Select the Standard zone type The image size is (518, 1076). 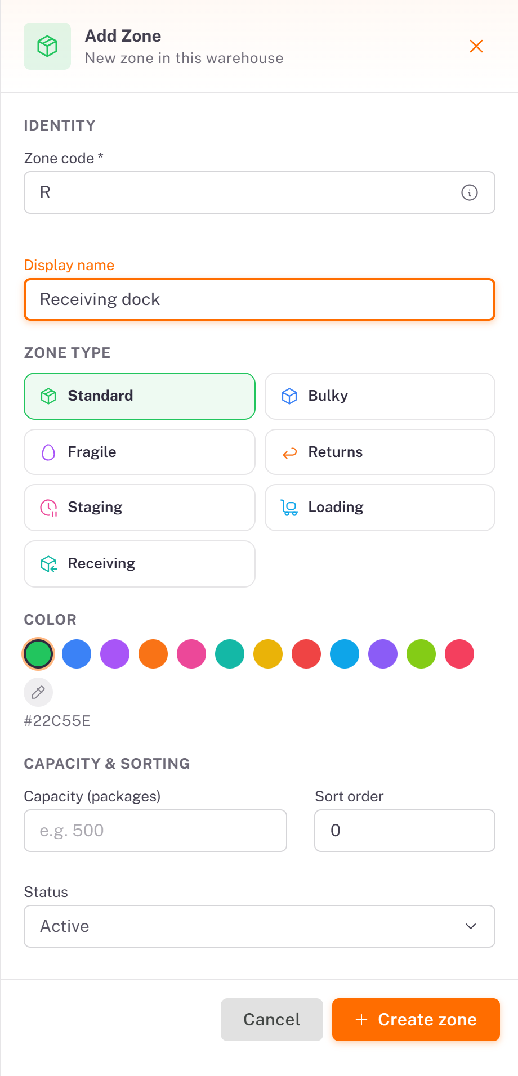[140, 396]
